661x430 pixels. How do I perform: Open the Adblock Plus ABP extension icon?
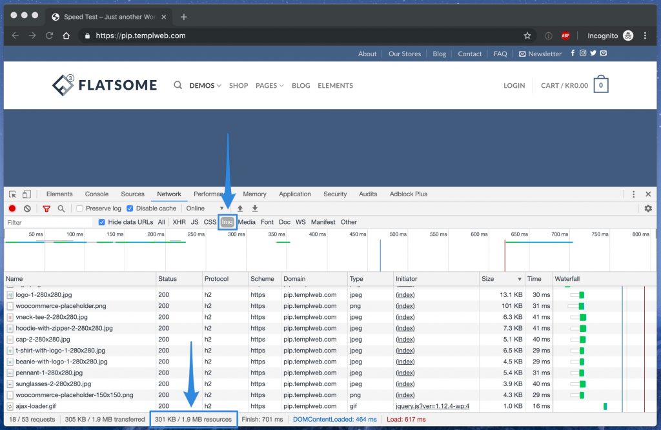[565, 36]
